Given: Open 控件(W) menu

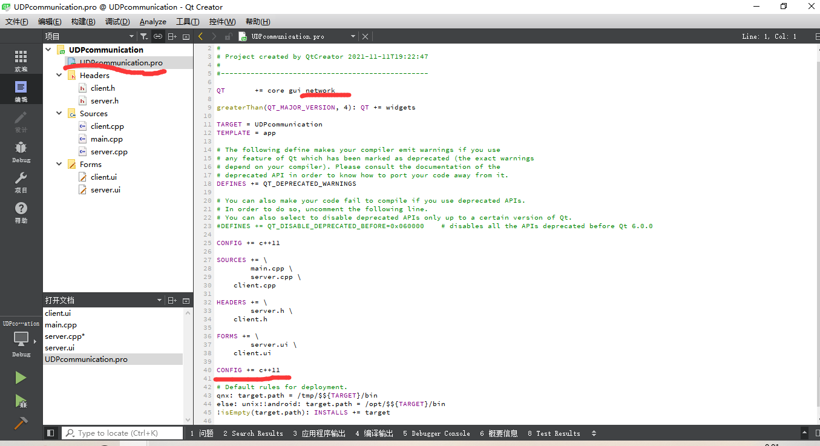Looking at the screenshot, I should pos(222,22).
